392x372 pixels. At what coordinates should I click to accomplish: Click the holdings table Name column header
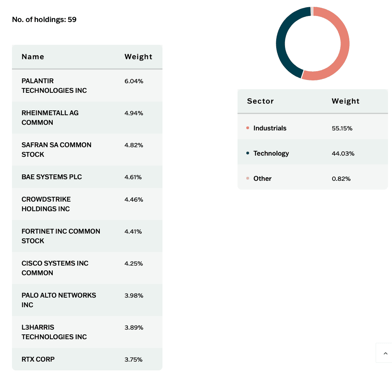coord(33,57)
